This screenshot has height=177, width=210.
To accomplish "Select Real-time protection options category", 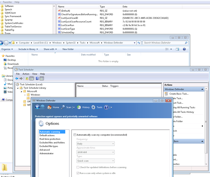I will (x=50, y=139).
